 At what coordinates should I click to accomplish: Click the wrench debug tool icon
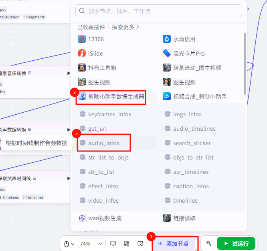pos(208,243)
